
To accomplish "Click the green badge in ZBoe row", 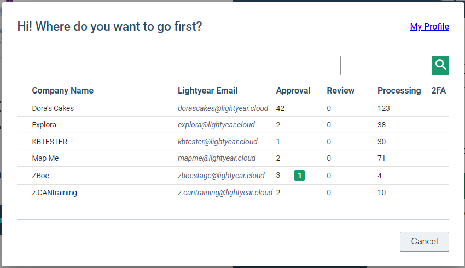I will pos(300,176).
